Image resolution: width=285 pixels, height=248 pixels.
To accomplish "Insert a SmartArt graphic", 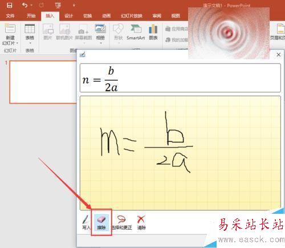I will (x=136, y=32).
